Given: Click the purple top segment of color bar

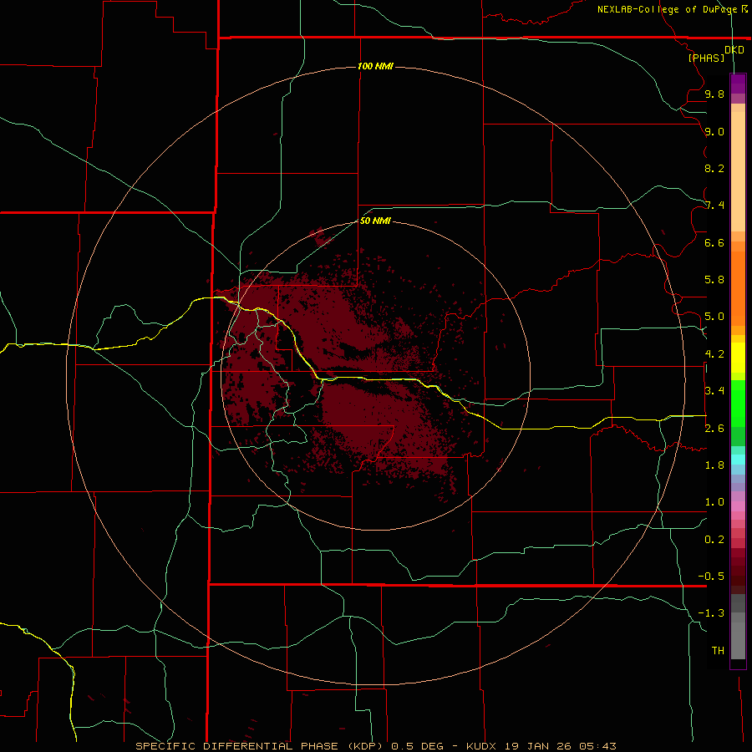Looking at the screenshot, I should (738, 84).
